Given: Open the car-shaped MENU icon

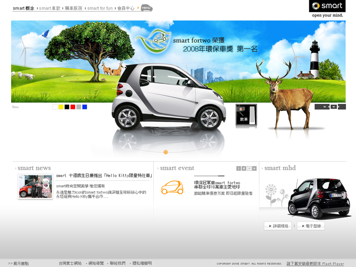Looking at the screenshot, I should tap(147, 8).
